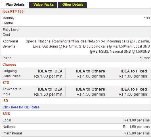
Task: Click the Additional Benefits description text
Action: point(88,46)
